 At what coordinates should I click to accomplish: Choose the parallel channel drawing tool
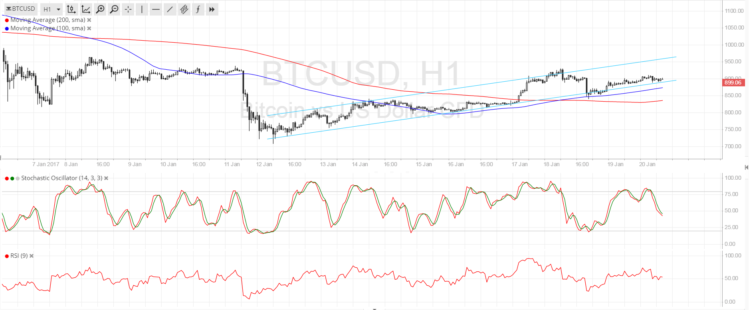tap(184, 9)
